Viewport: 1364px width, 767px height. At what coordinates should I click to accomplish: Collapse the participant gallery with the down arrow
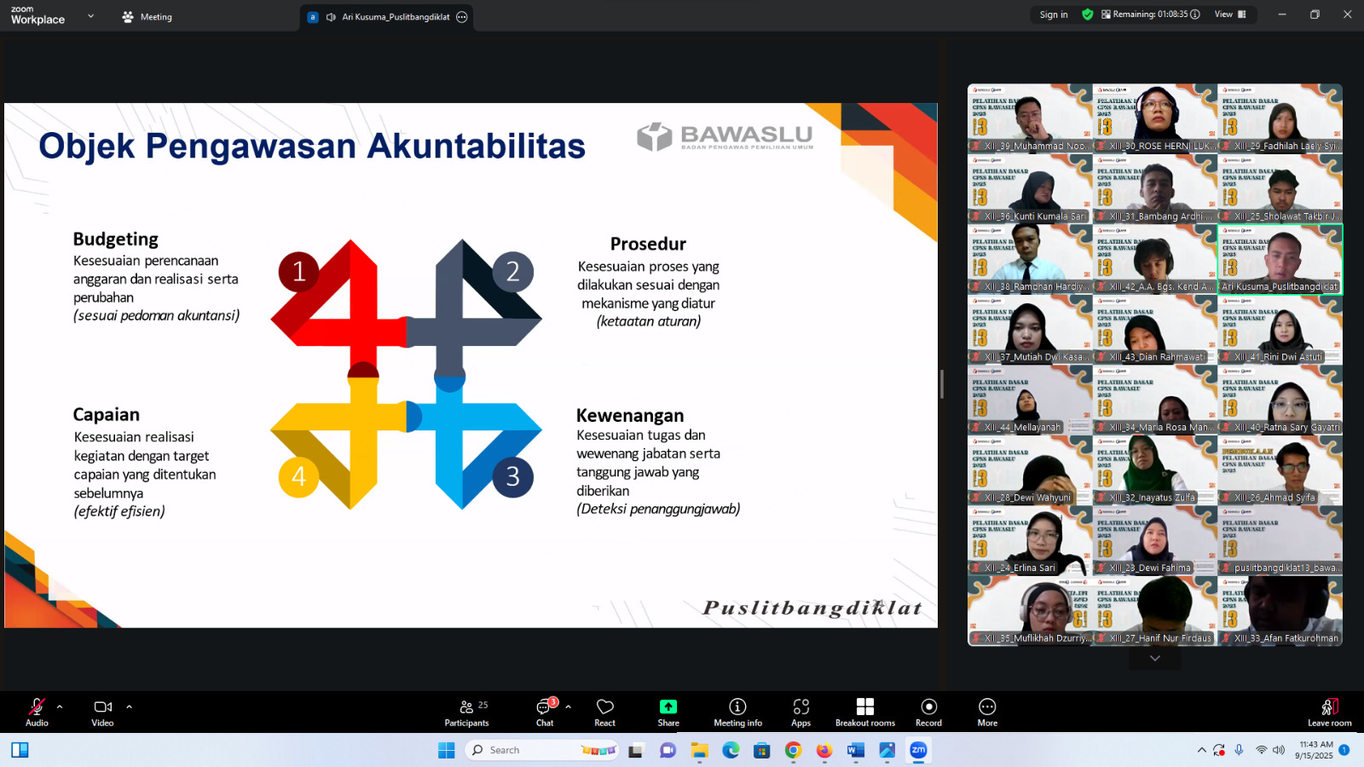pyautogui.click(x=1154, y=658)
